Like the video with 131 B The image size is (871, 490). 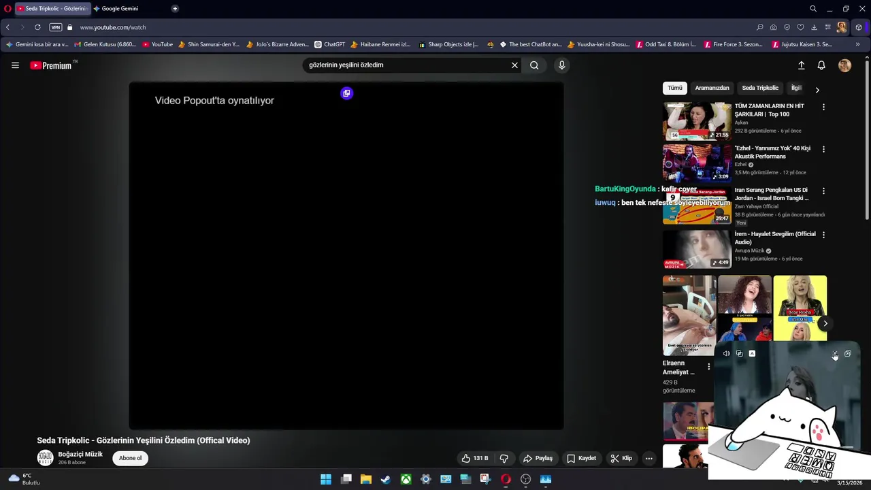474,458
